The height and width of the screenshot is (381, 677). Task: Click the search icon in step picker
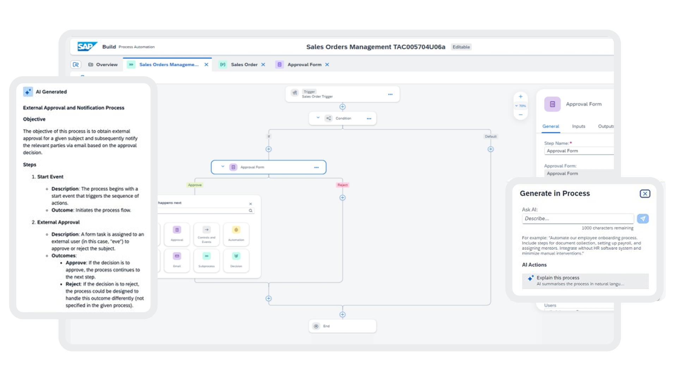click(250, 211)
